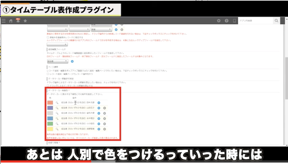288x164 pixels.
Task: Click the search magnifier button in header
Action: tap(276, 21)
